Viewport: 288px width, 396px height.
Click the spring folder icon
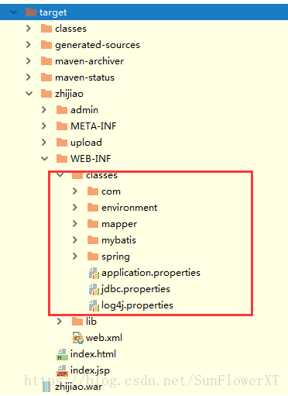click(93, 256)
